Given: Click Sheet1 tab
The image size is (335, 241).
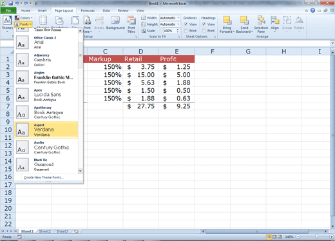Looking at the screenshot, I should click(27, 231).
